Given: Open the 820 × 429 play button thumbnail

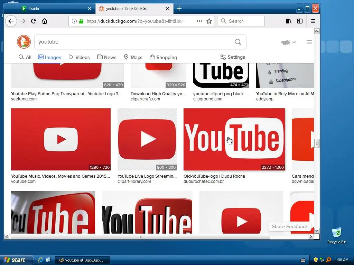Looking at the screenshot, I should [x=67, y=76].
